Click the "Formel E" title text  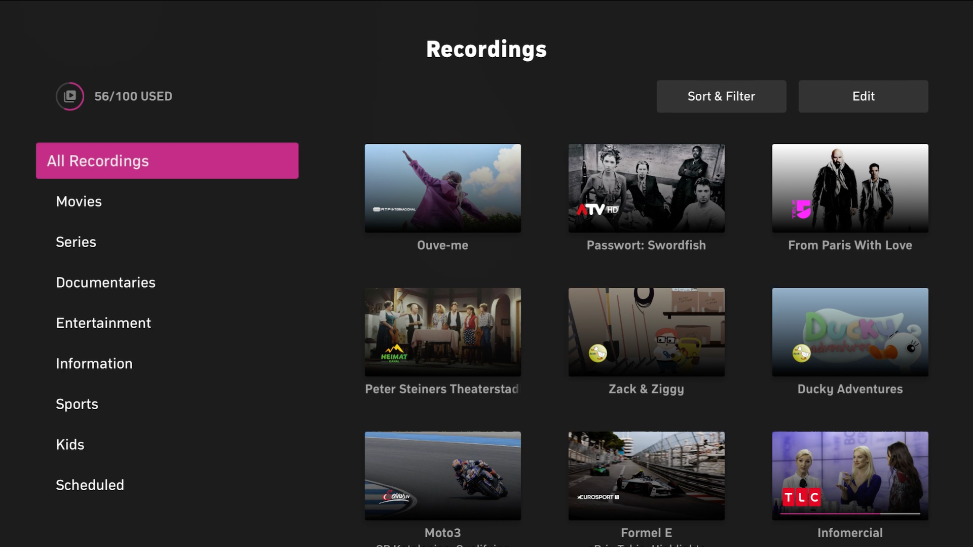(647, 533)
